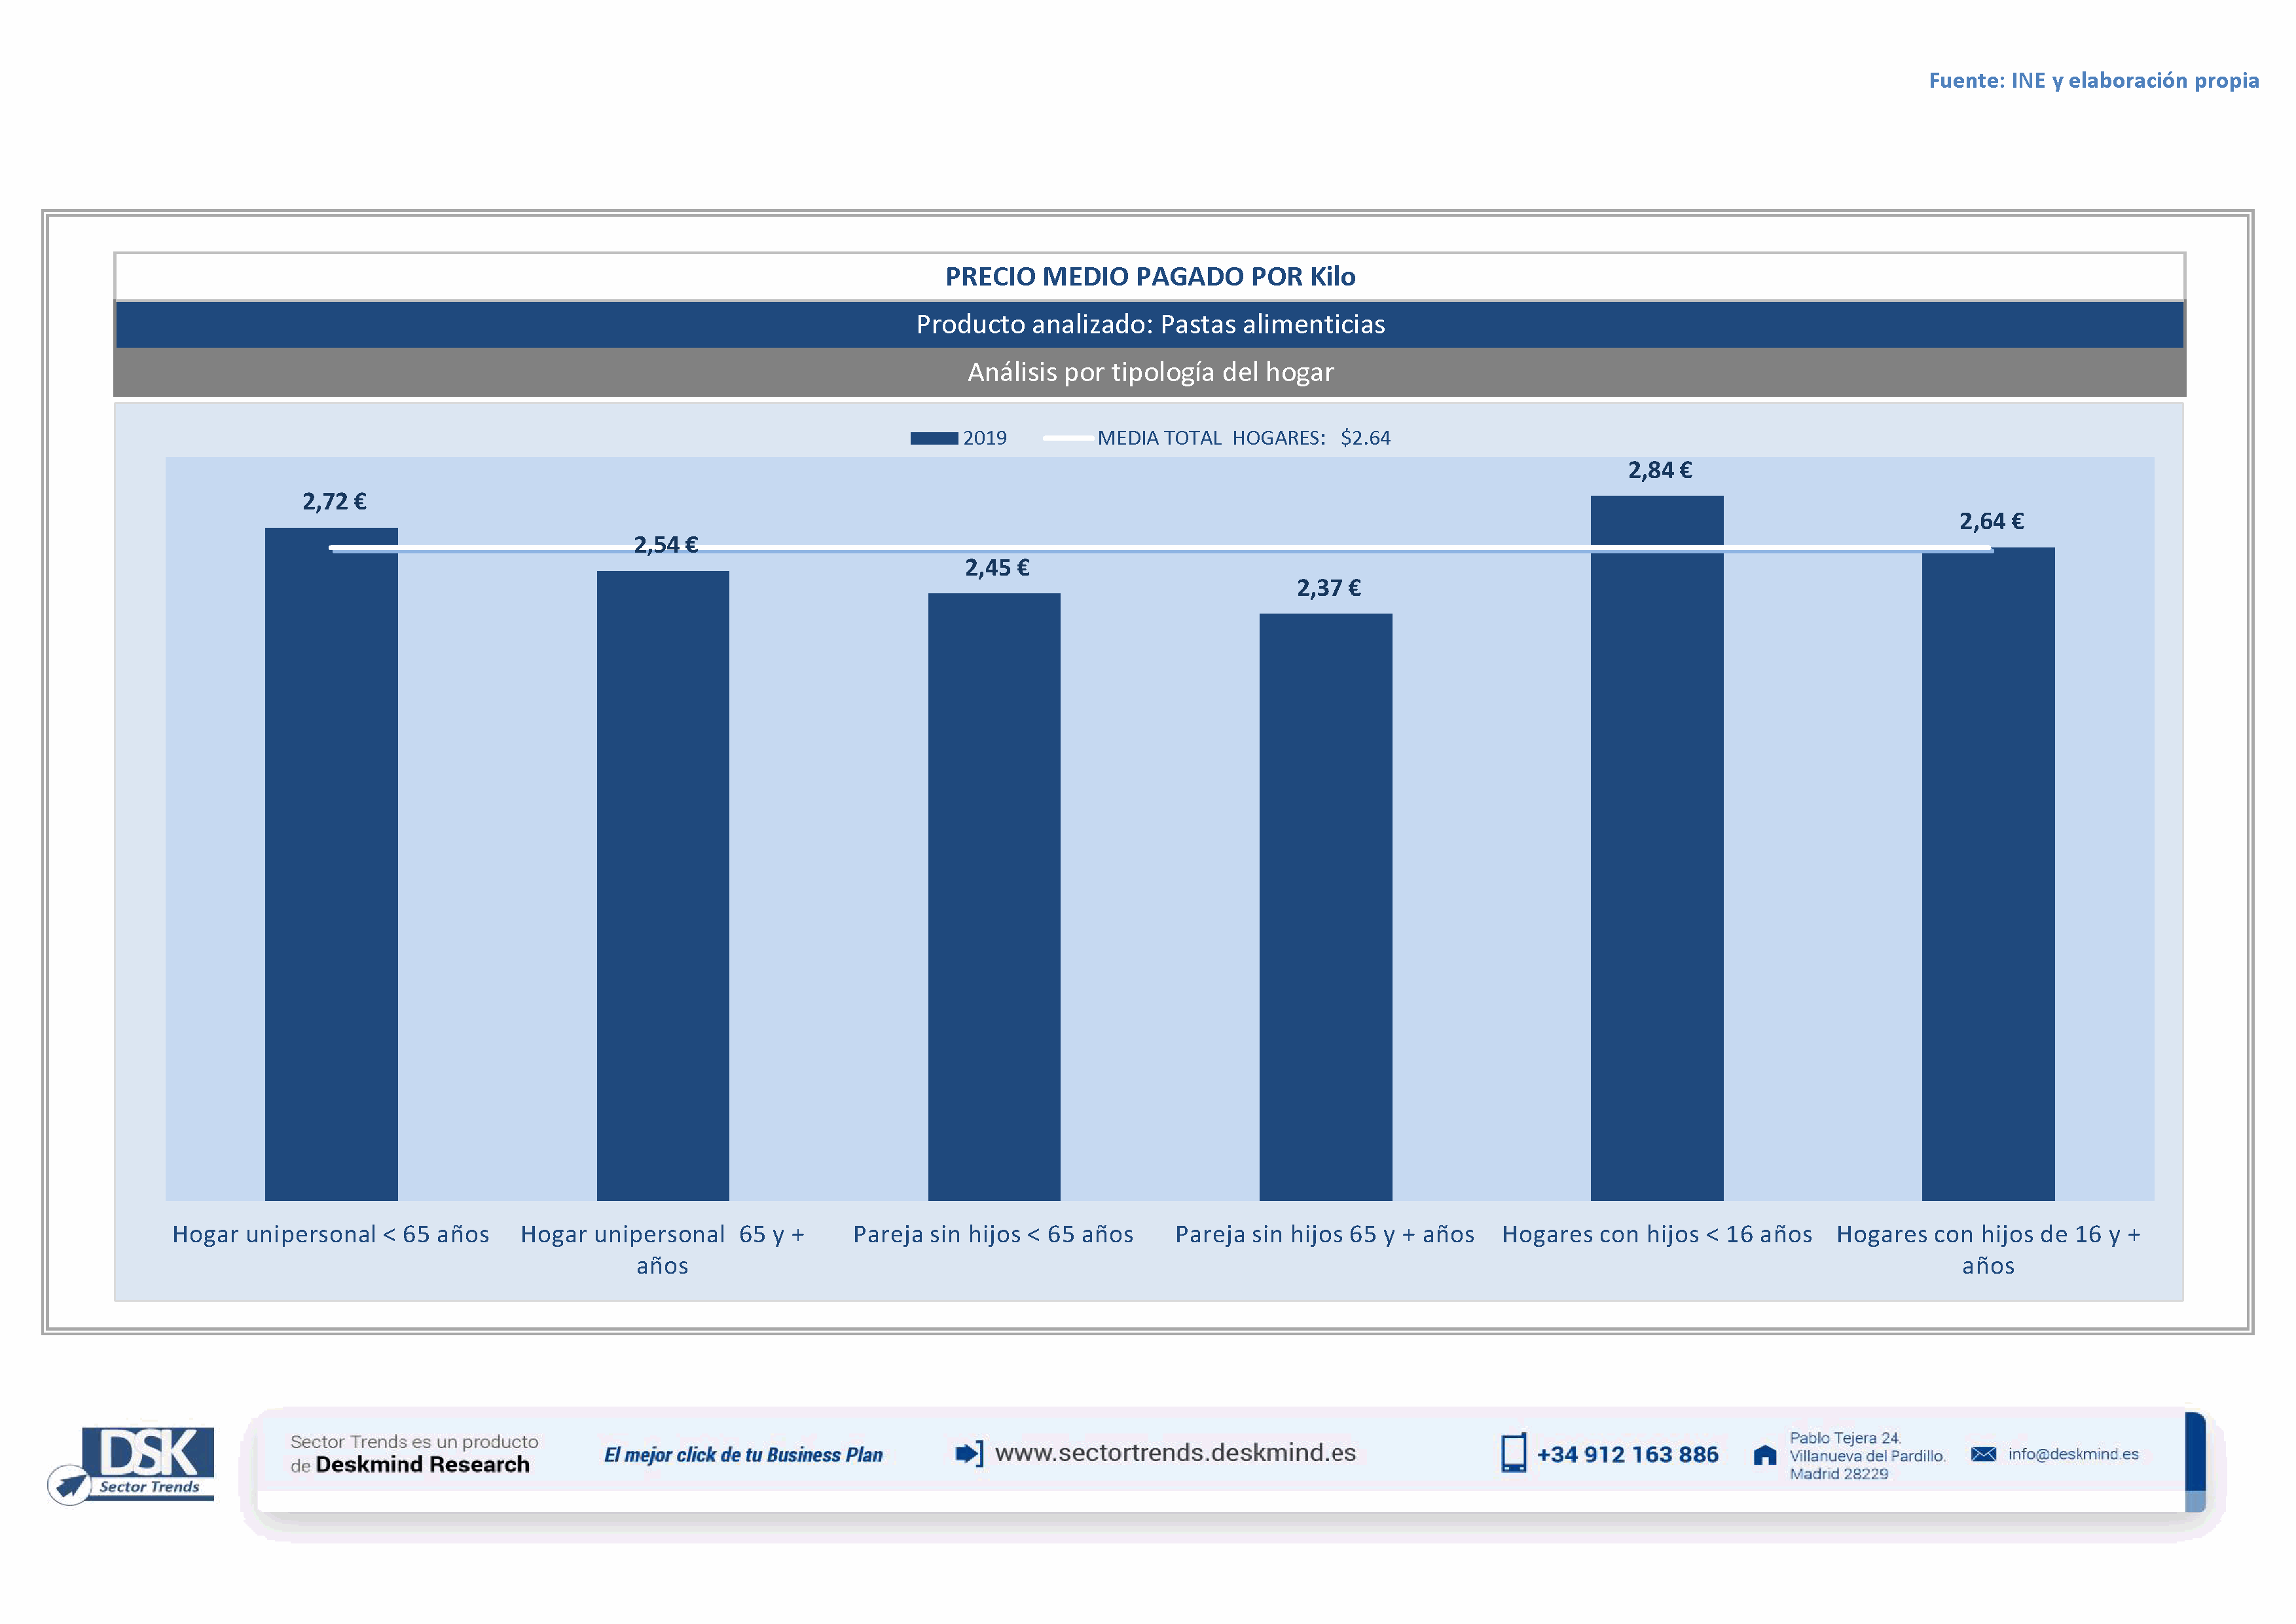Click the +34 912 163 886 phone number
The image size is (2296, 1624).
[x=1627, y=1455]
